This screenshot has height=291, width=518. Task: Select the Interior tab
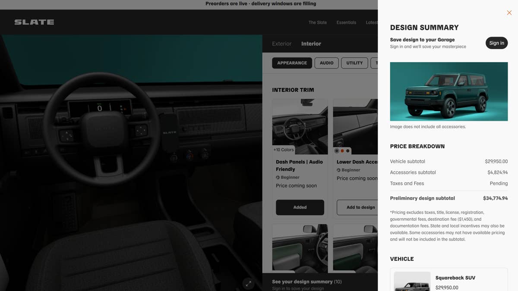(x=311, y=44)
